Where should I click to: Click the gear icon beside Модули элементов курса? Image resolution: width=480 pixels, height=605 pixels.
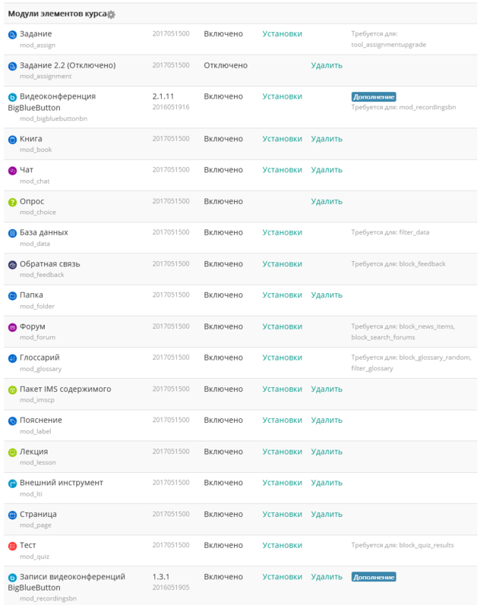(x=112, y=14)
